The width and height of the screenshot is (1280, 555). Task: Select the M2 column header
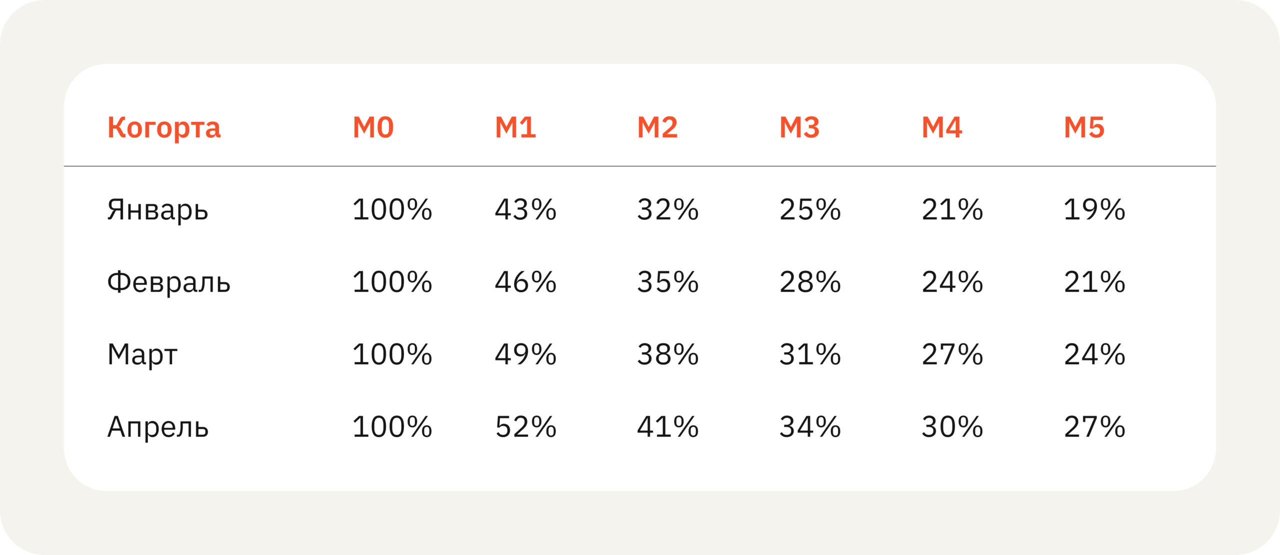pyautogui.click(x=657, y=127)
